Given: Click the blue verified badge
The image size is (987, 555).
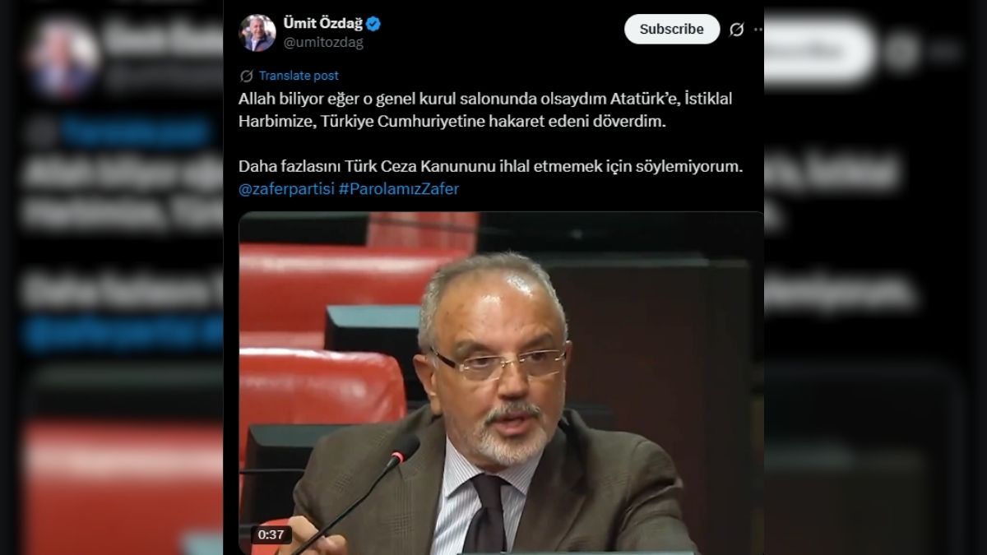Looking at the screenshot, I should click(x=373, y=25).
